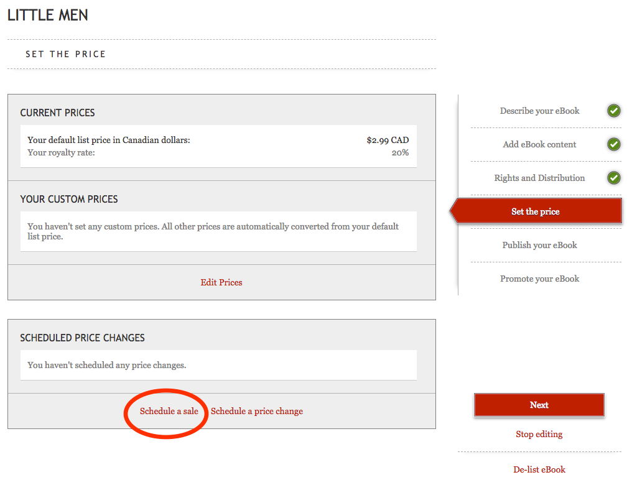The image size is (632, 485).
Task: Open the Schedule a sale link
Action: (169, 411)
